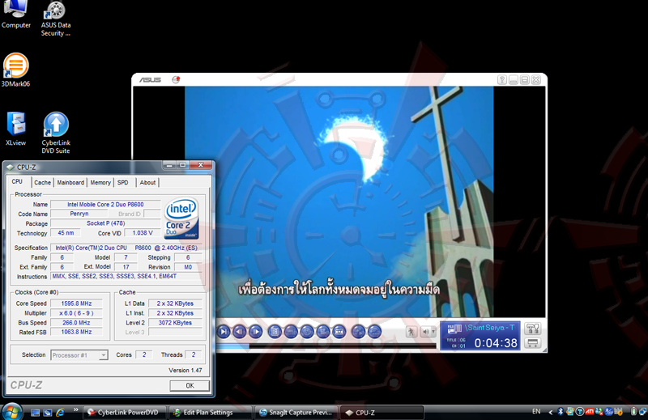Select the CPU tab in CPU-Z
Screen dimensions: 648x420
17,181
